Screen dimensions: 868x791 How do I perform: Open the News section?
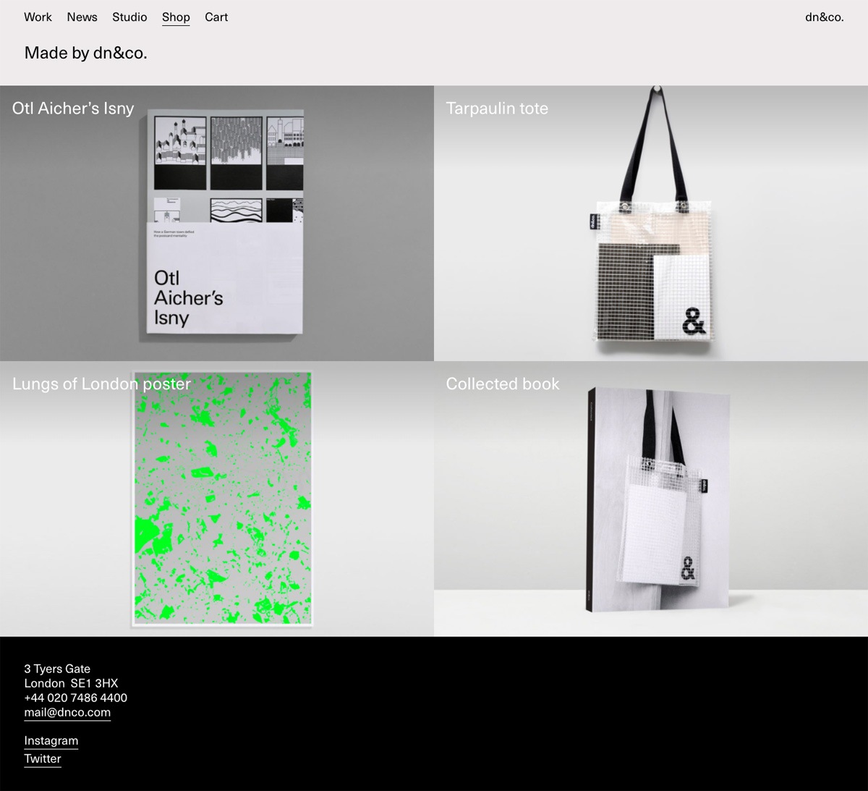(82, 17)
